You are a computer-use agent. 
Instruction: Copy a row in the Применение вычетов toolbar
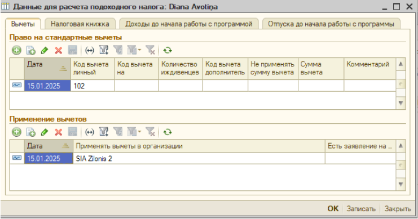(30, 132)
